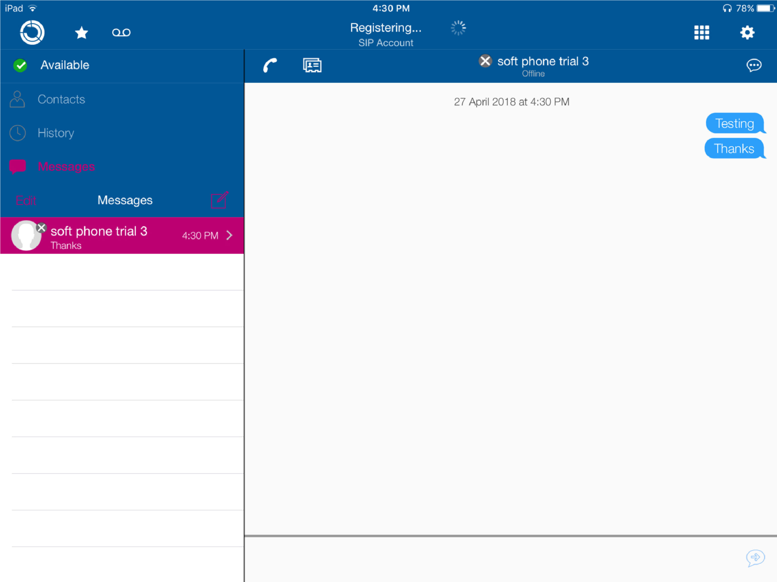This screenshot has width=777, height=582.
Task: Expand the chevron on soft phone trial 3
Action: click(230, 235)
